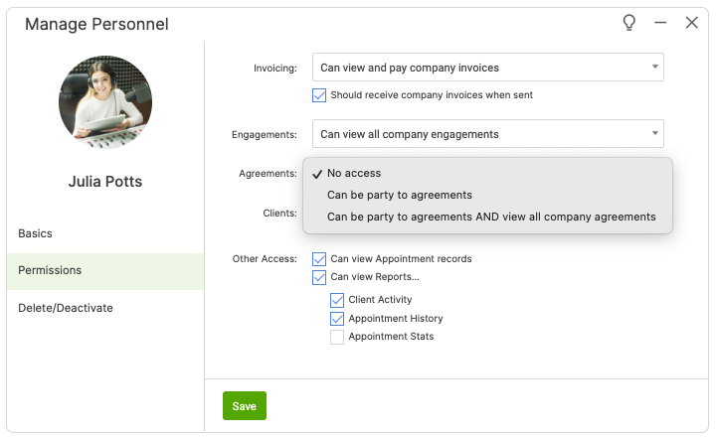
Task: Close the Manage Personnel window
Action: pos(692,23)
